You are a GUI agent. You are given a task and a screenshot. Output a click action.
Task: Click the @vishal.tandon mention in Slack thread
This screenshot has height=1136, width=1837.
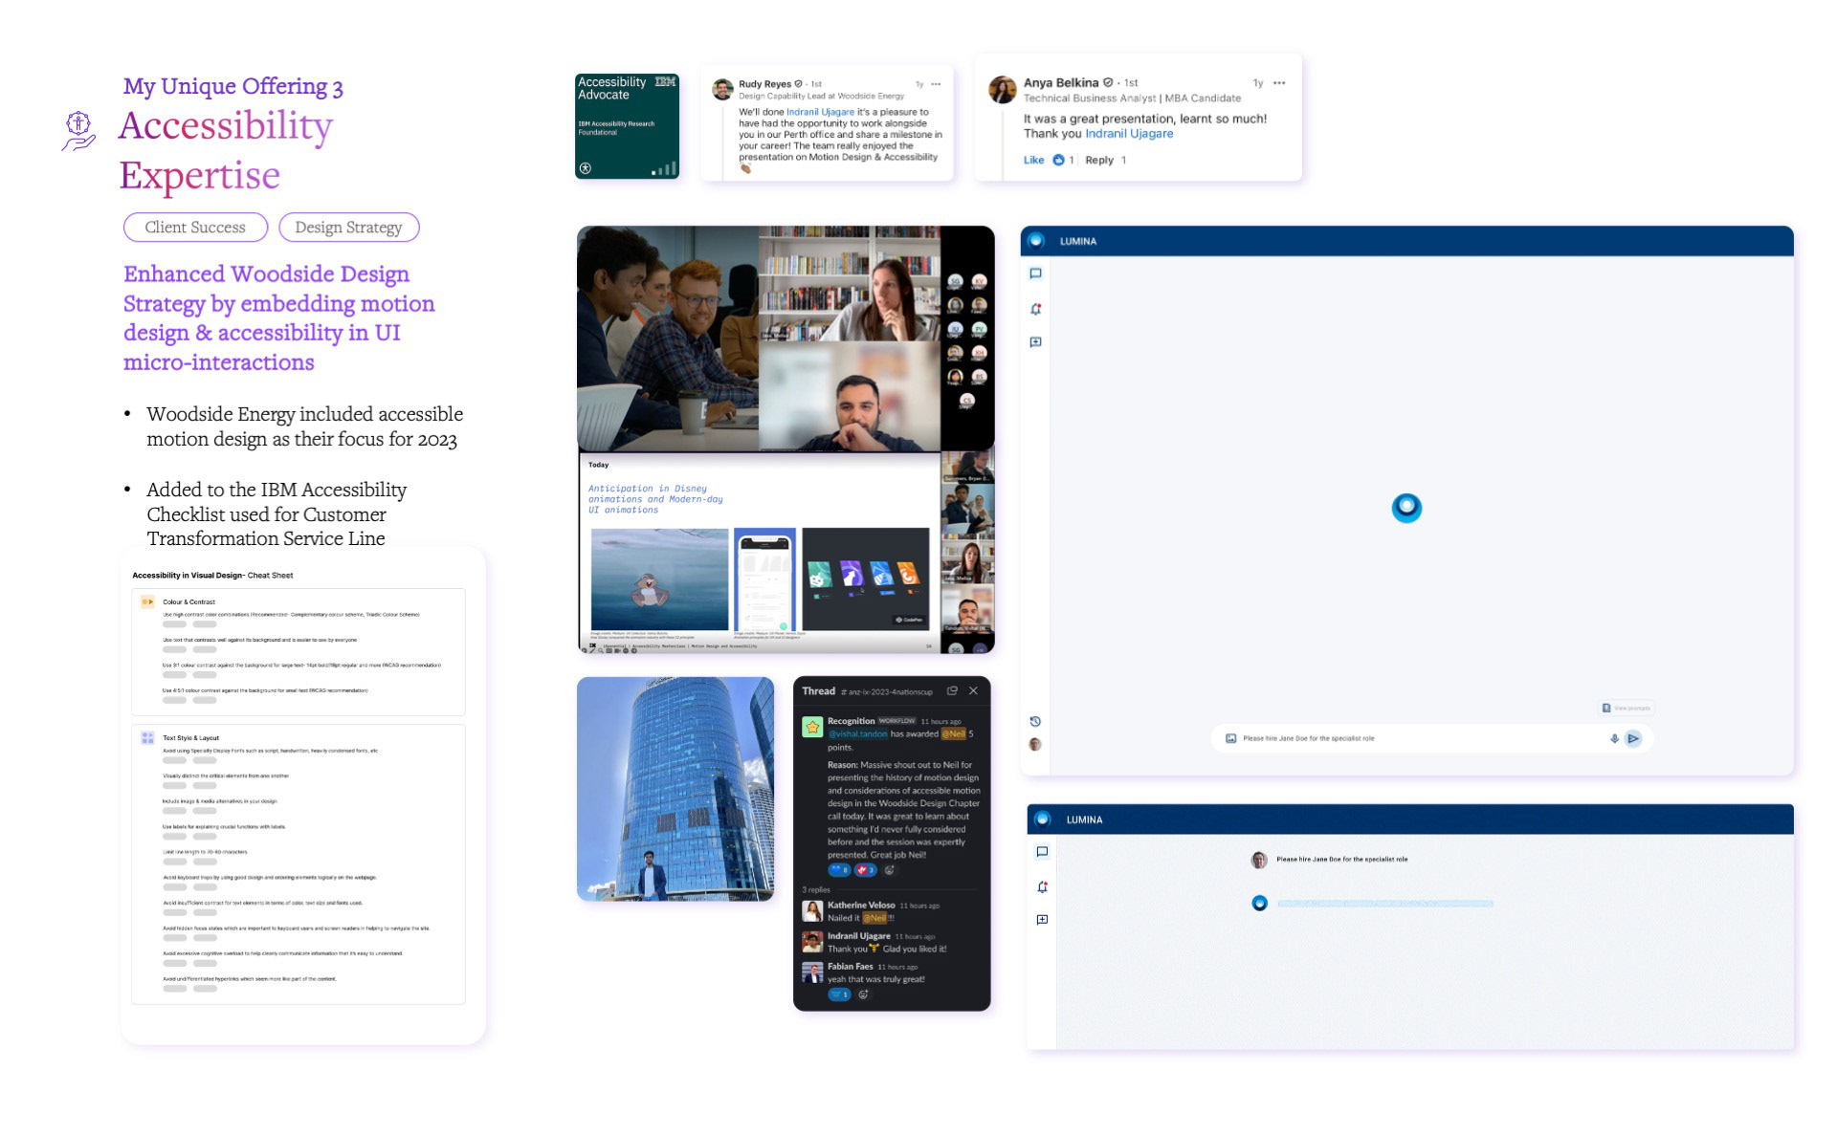click(857, 734)
